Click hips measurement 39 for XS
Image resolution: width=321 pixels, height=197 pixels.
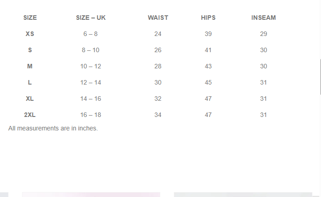pos(208,34)
